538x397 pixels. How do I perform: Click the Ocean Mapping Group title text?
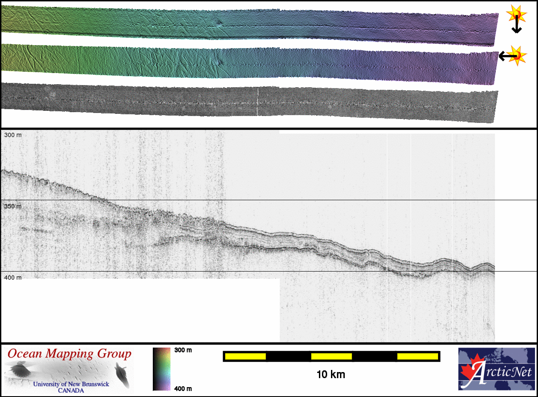[x=69, y=354]
